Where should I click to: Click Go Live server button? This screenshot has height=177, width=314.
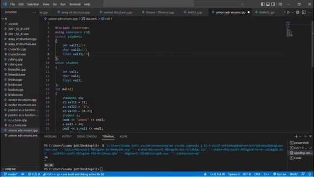pos(280,174)
